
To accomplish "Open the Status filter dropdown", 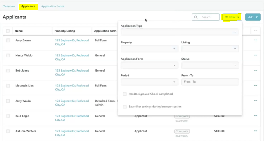I will pyautogui.click(x=210, y=65).
